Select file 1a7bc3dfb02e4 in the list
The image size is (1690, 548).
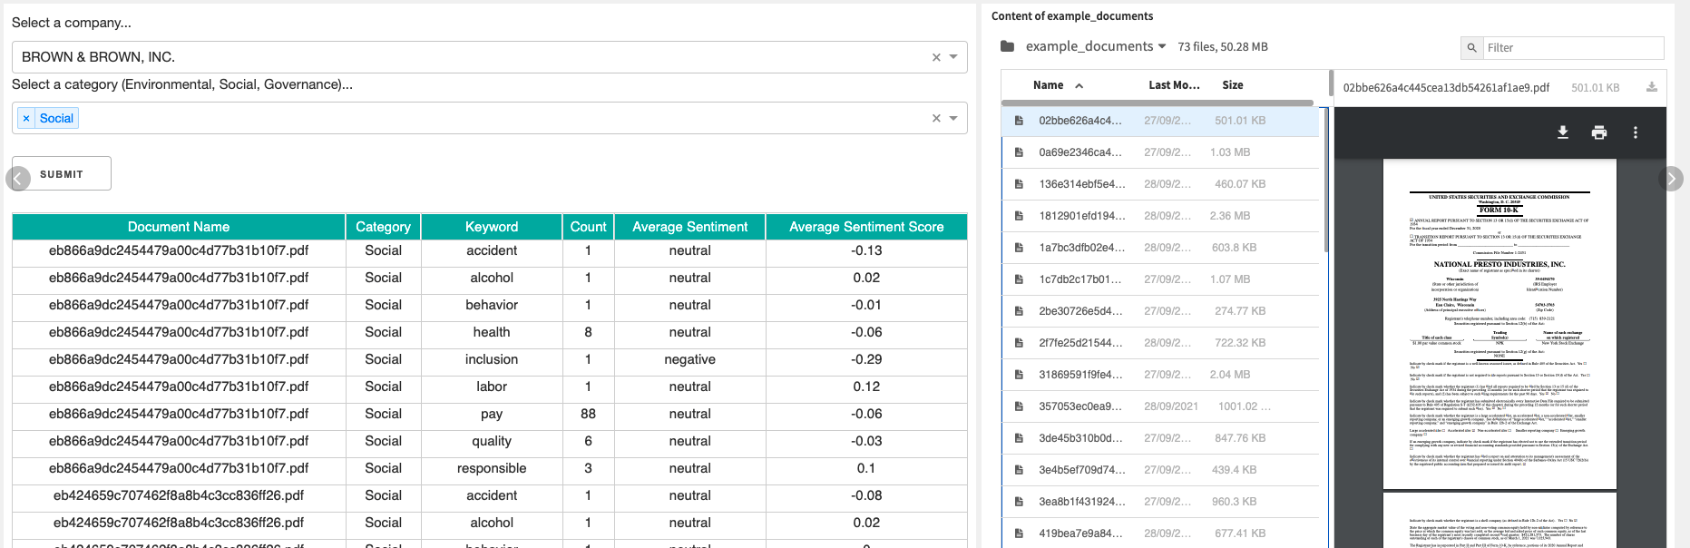[1160, 248]
